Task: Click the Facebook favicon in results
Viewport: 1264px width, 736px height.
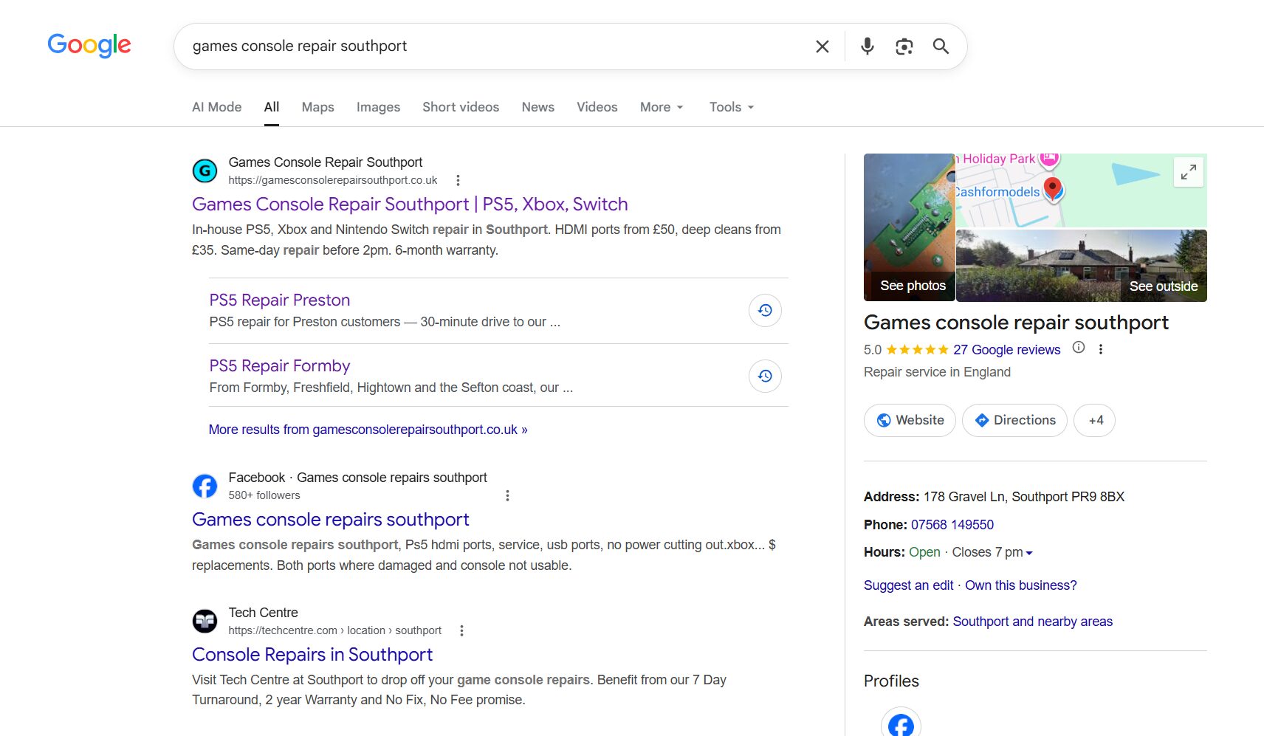Action: pos(205,486)
